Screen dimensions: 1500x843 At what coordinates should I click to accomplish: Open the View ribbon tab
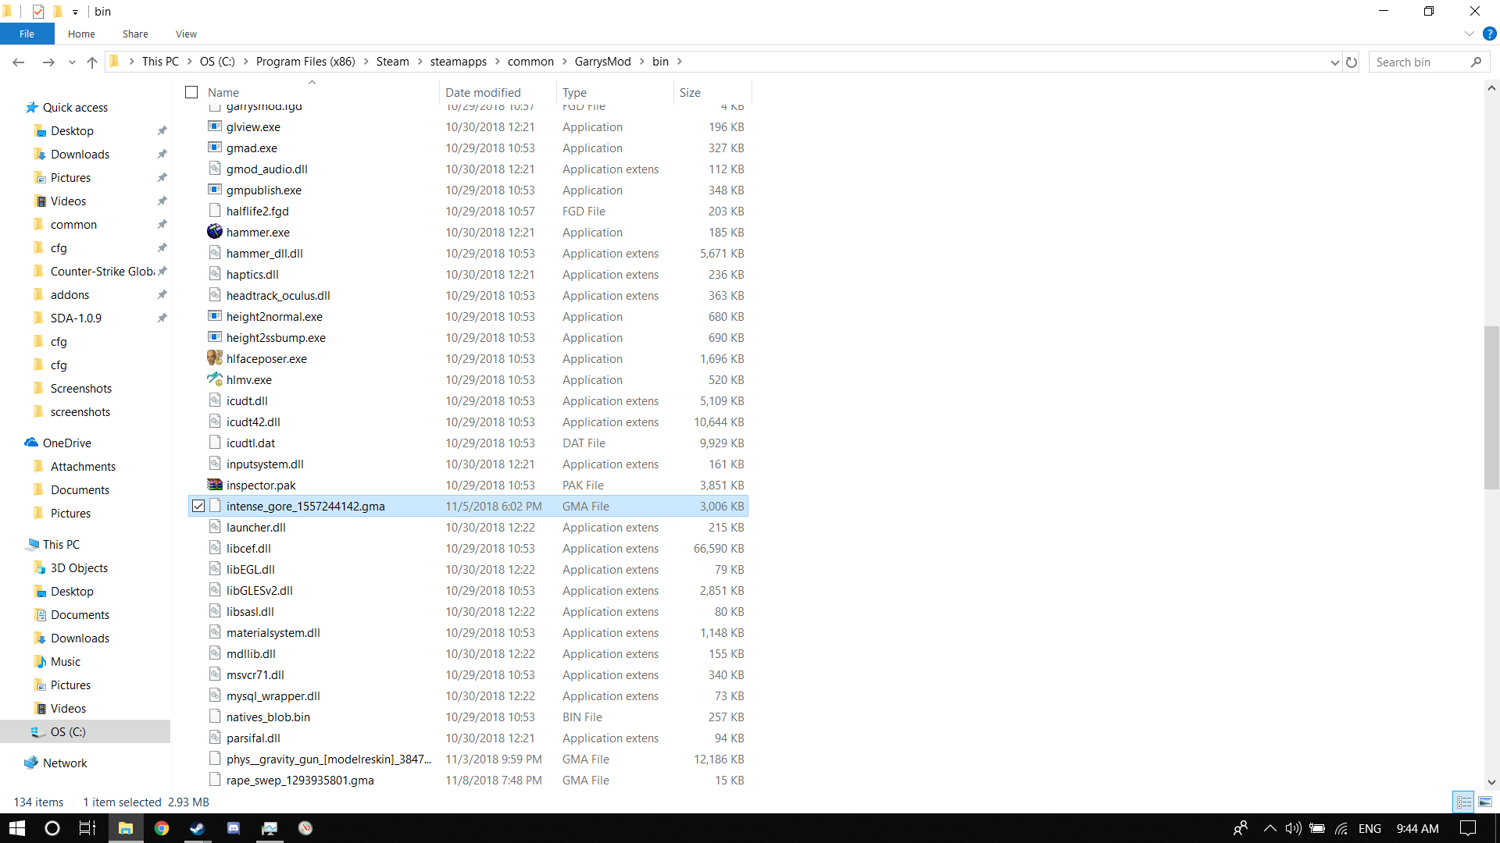[186, 34]
